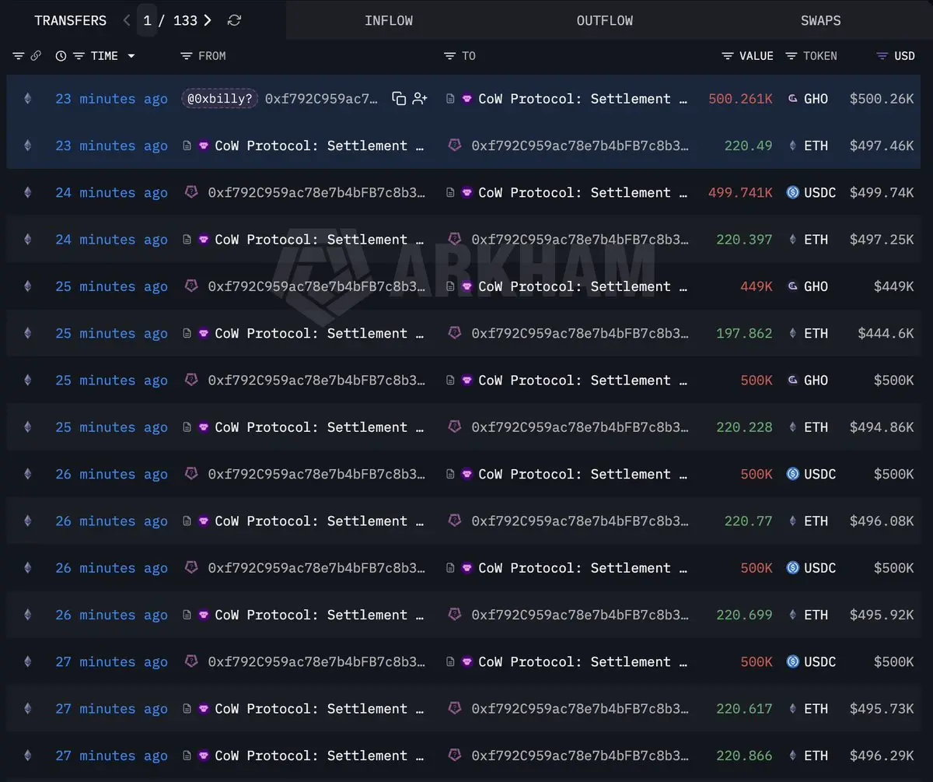The image size is (933, 782).
Task: Open the VALUE column filter
Action: (x=728, y=56)
